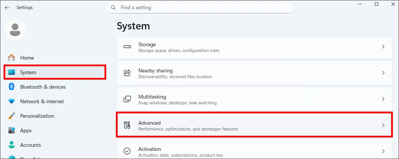Select System in the sidebar
Screen dimensions: 399x159
click(55, 72)
